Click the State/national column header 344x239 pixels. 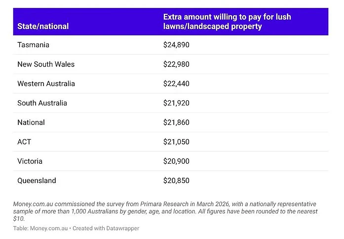pos(43,26)
